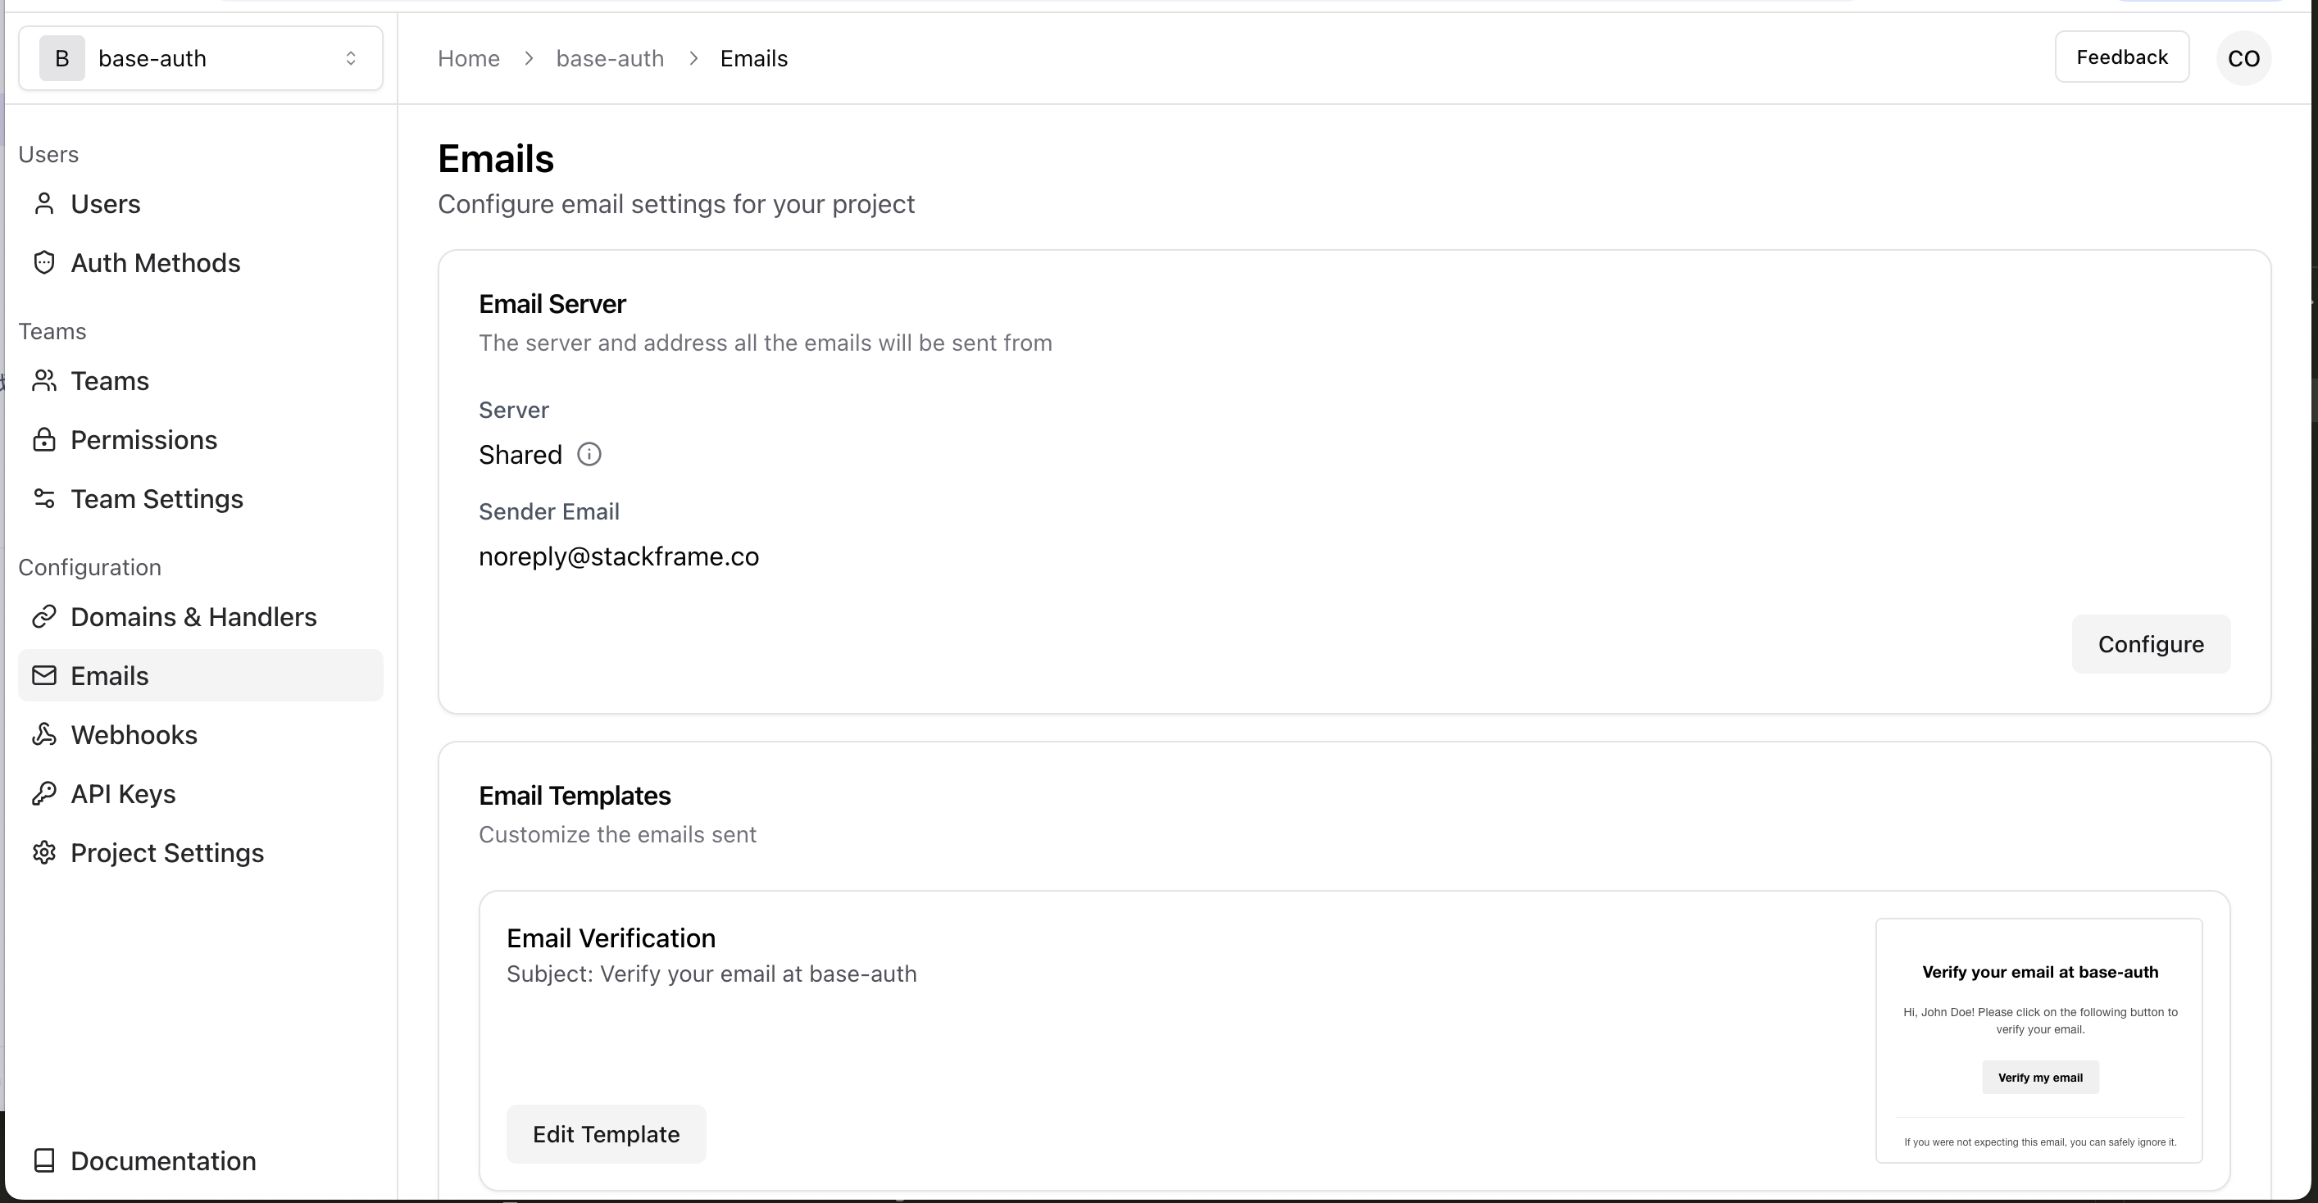Show info about the Shared server
Image resolution: width=2318 pixels, height=1203 pixels.
click(x=589, y=454)
